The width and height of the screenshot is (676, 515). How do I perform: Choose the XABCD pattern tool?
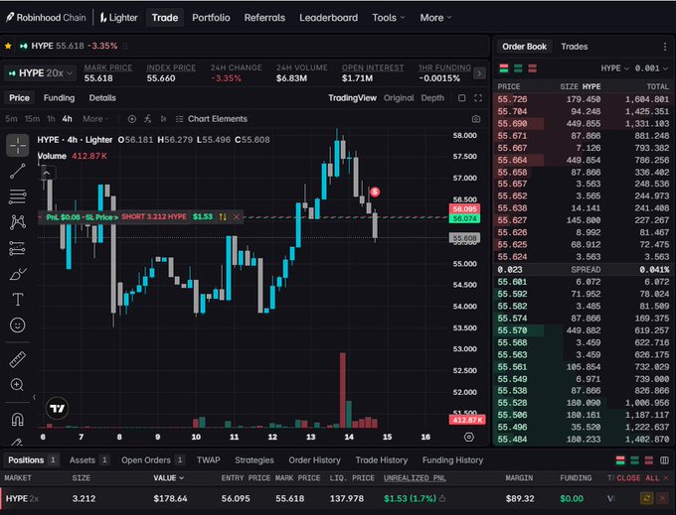[x=18, y=222]
